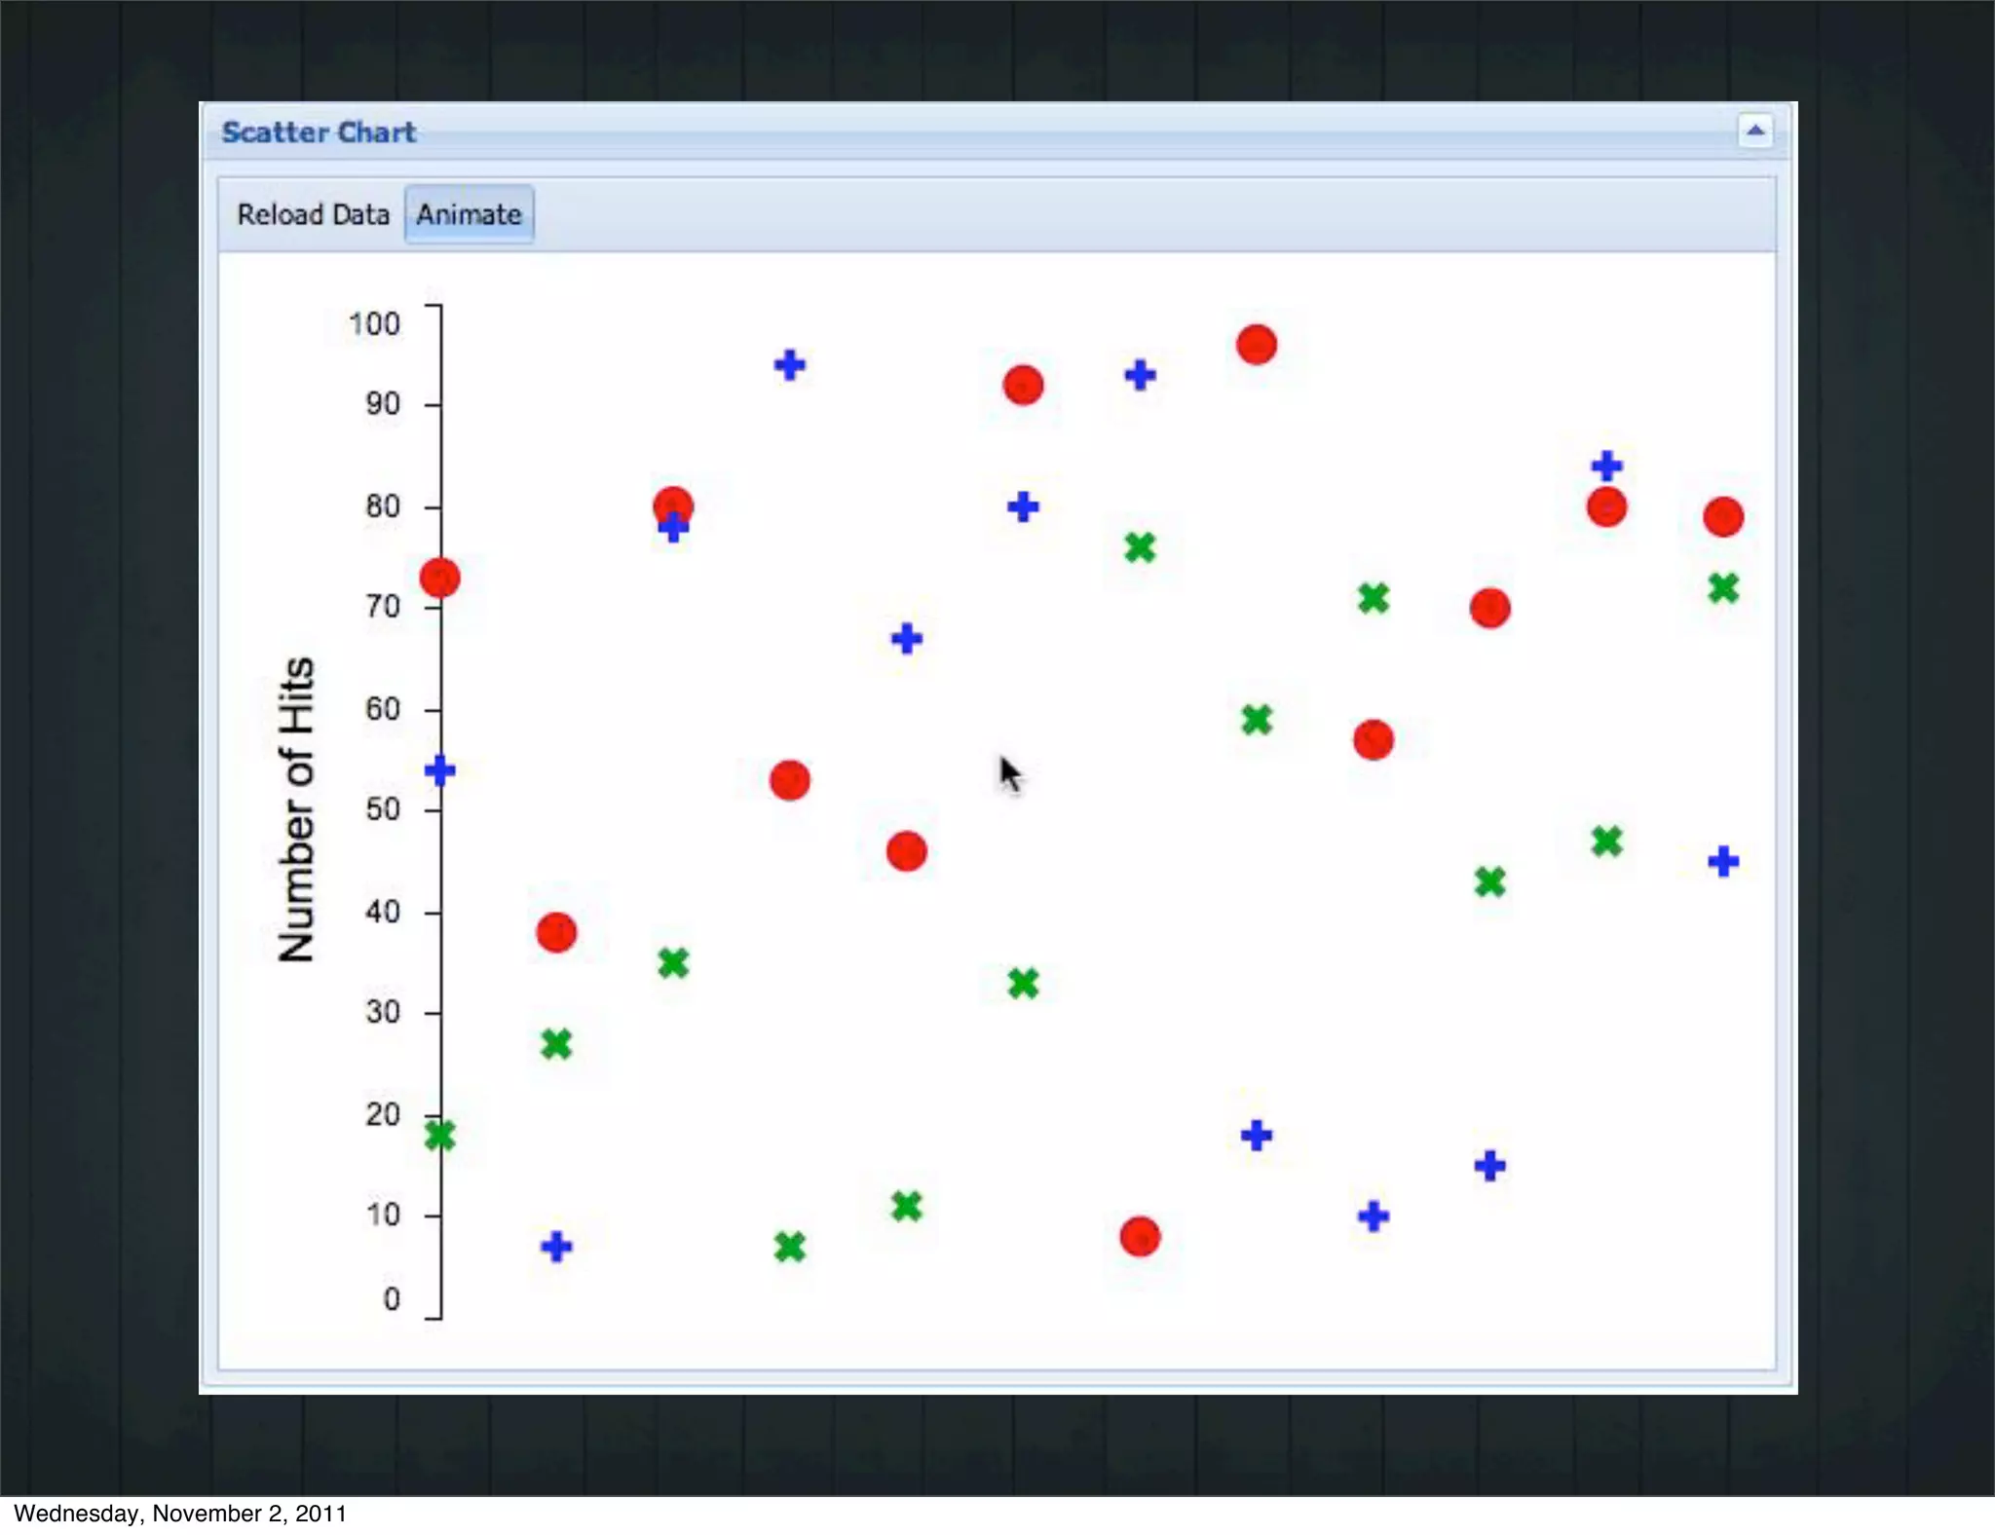
Task: Click the red circle on the y-axis
Action: (x=439, y=579)
